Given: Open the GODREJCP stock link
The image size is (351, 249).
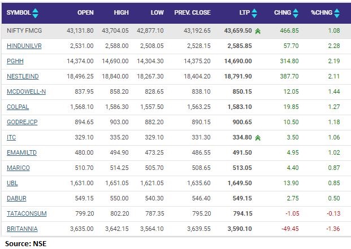Looking at the screenshot, I should [x=21, y=122].
